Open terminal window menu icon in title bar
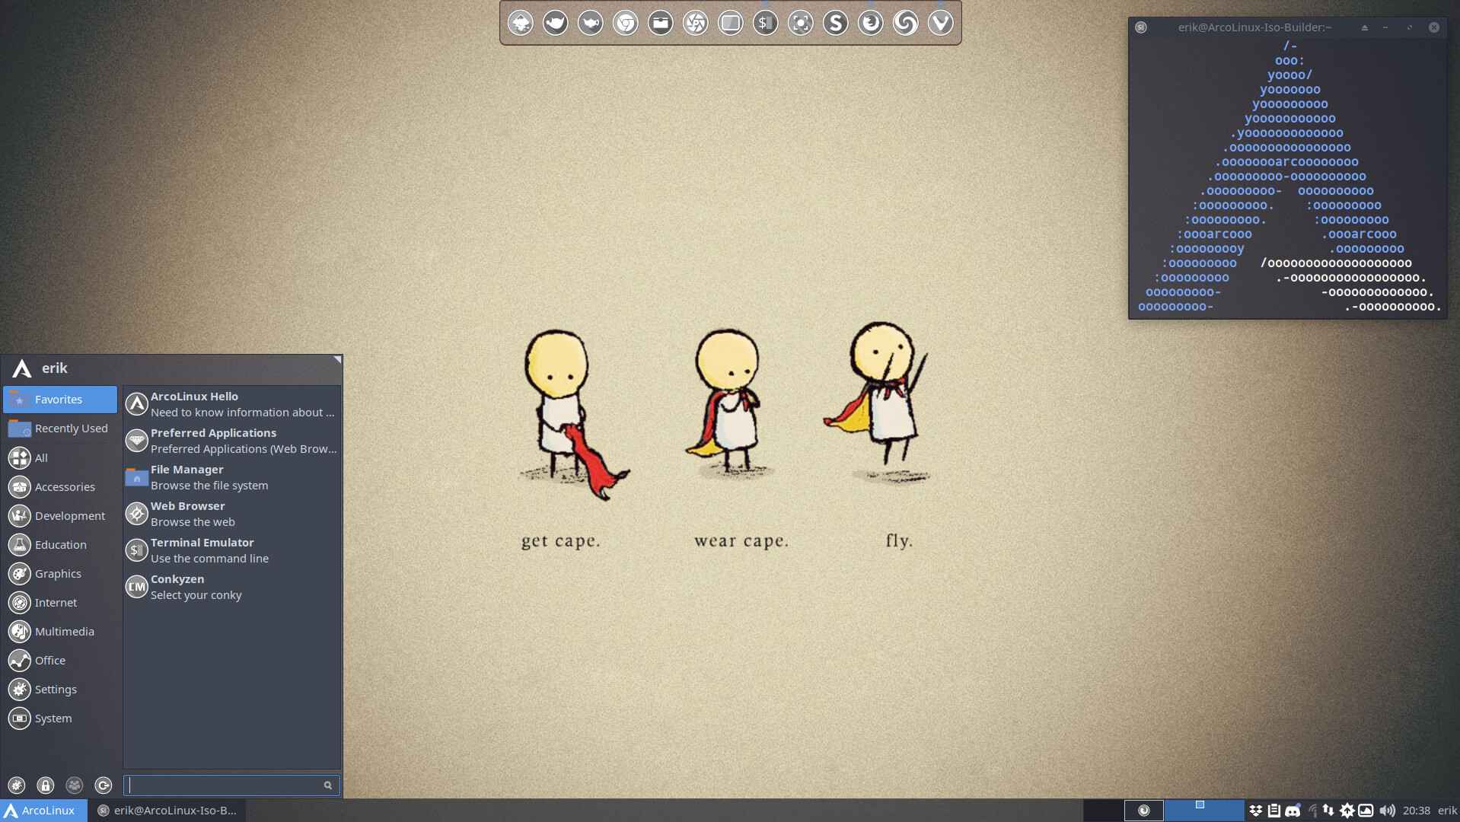This screenshot has width=1460, height=822. [x=1141, y=27]
